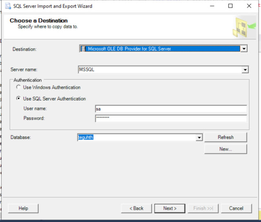Screen dimensions: 261x222
Task: Click the SQL Server Import and Export Wizard title
Action: tap(53, 6)
